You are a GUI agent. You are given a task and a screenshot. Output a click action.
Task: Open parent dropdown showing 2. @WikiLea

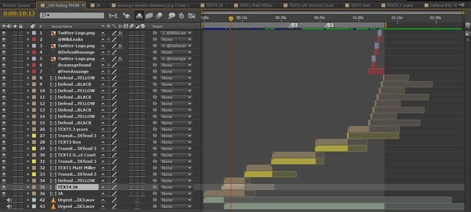[176, 33]
